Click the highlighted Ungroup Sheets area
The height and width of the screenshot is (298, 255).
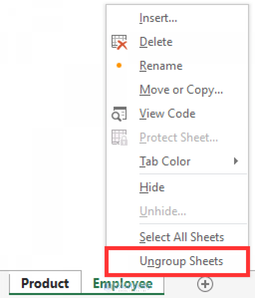(181, 261)
